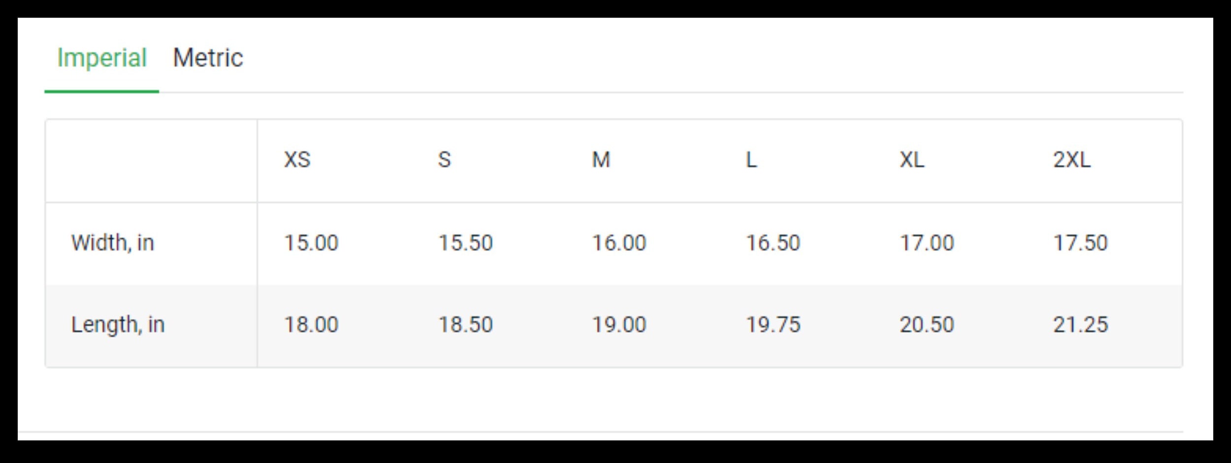Select the S width value 15.50
This screenshot has height=463, width=1231.
point(465,243)
